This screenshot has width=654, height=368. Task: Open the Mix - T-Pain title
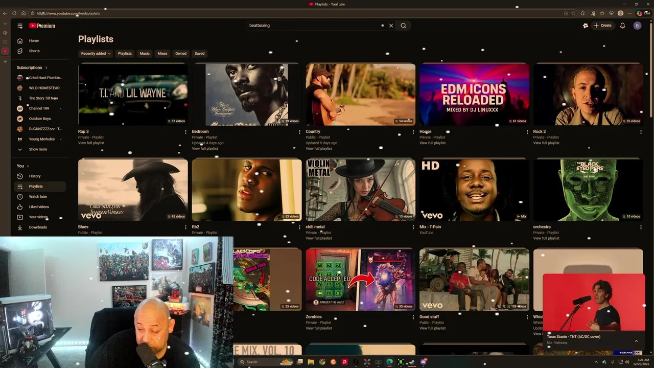430,227
